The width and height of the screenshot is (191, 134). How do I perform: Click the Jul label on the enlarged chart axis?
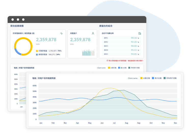click(114, 123)
